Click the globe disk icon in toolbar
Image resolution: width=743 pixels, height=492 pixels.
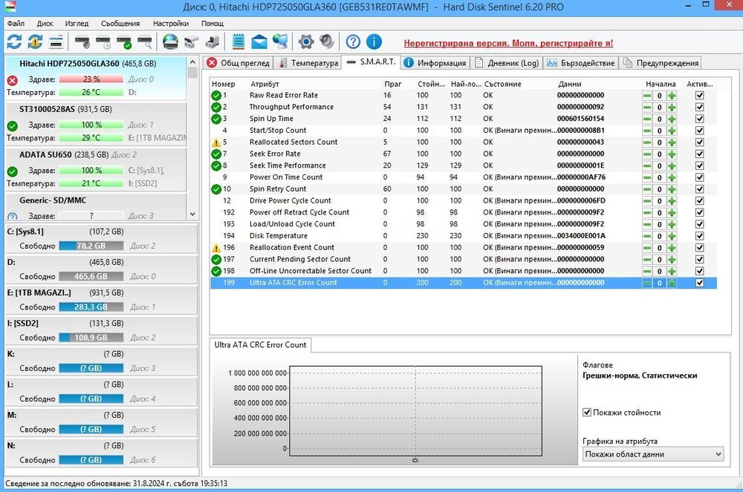pyautogui.click(x=171, y=42)
